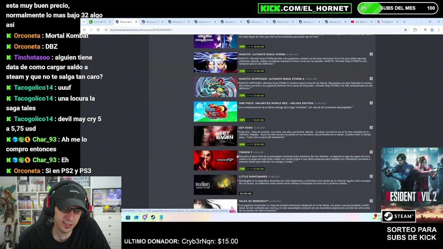
Task: Open the Chrome three-dot menu
Action: coord(439,30)
